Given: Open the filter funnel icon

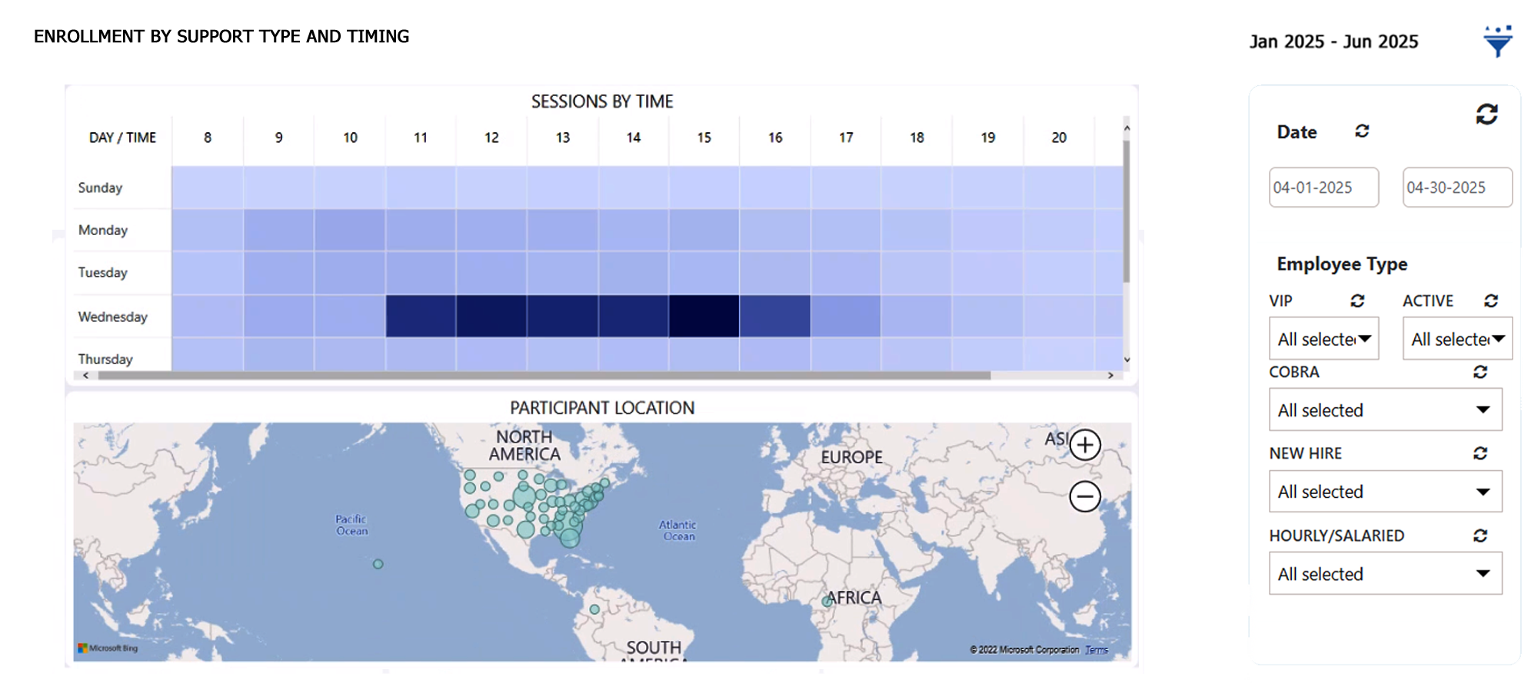Looking at the screenshot, I should (1497, 41).
